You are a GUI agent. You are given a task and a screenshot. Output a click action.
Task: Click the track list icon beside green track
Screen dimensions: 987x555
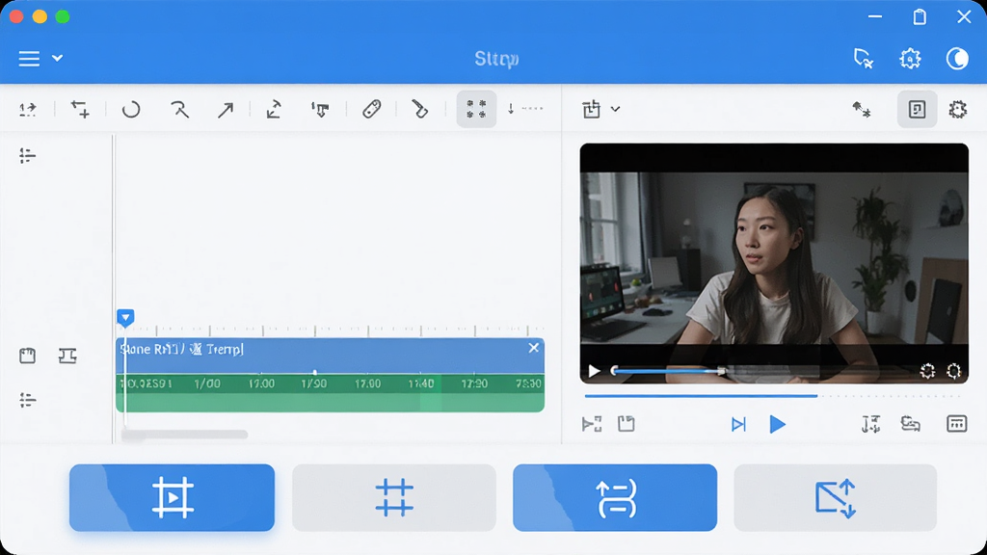27,400
